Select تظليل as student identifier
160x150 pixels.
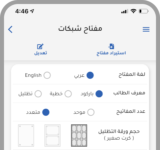(x=38, y=94)
